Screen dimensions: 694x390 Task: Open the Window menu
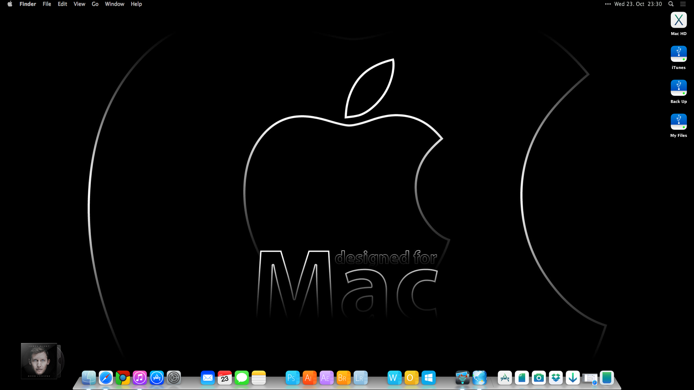tap(115, 4)
